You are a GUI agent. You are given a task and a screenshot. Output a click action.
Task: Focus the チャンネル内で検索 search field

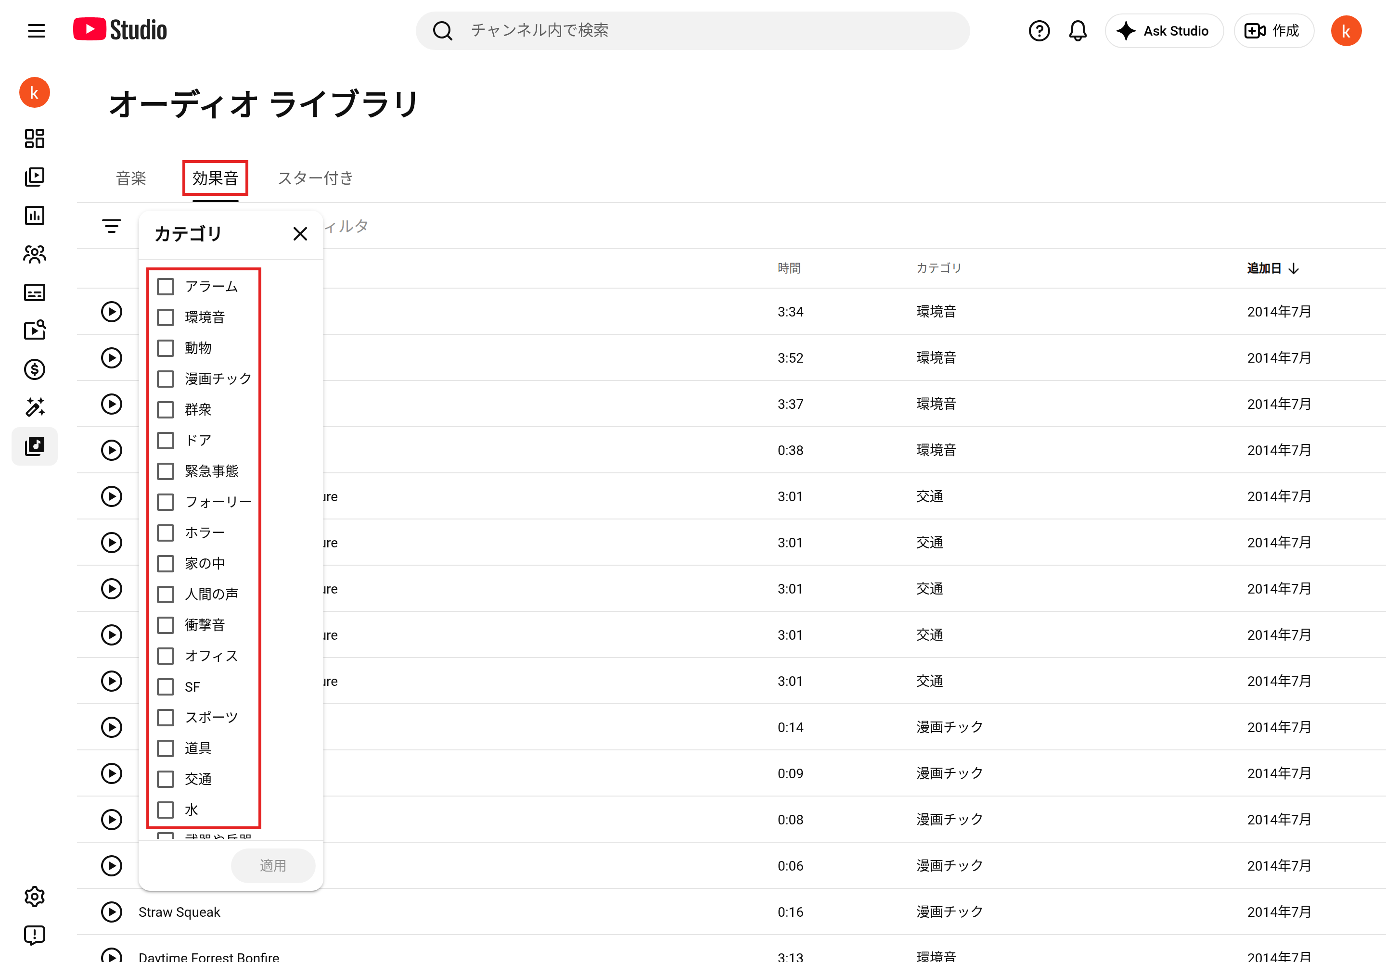tap(693, 31)
